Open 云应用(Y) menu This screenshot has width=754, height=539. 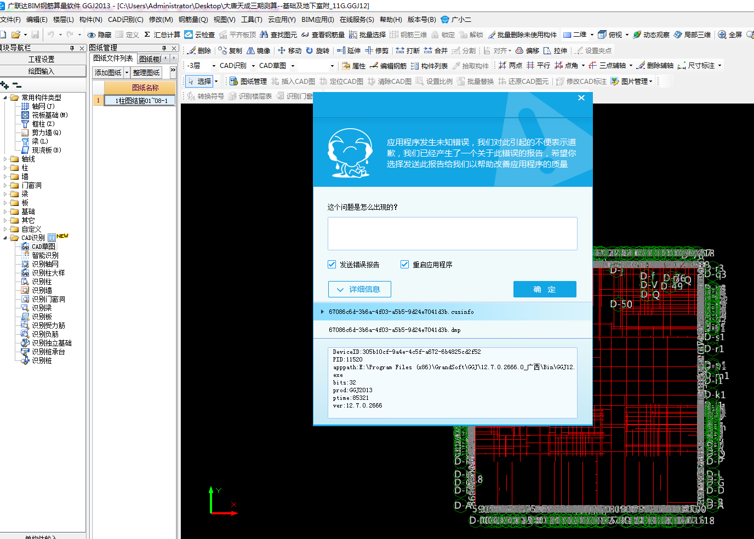[x=282, y=19]
